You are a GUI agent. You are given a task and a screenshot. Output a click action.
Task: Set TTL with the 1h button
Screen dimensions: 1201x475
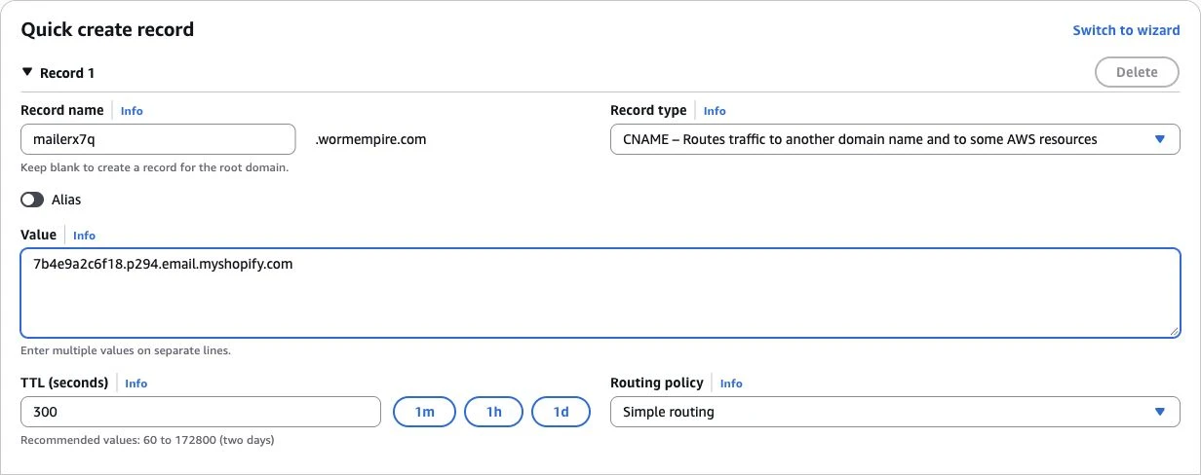pos(493,412)
